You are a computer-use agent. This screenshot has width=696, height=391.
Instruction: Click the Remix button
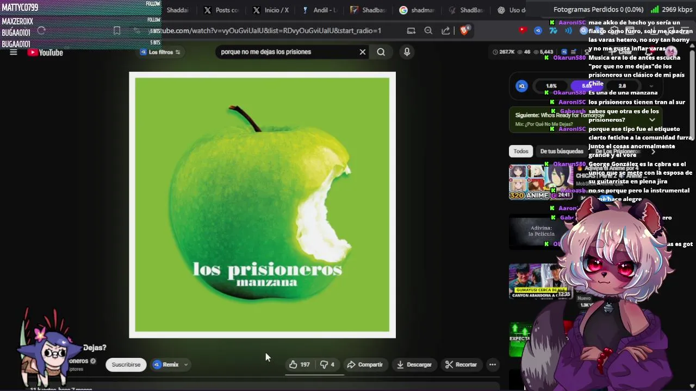166,364
